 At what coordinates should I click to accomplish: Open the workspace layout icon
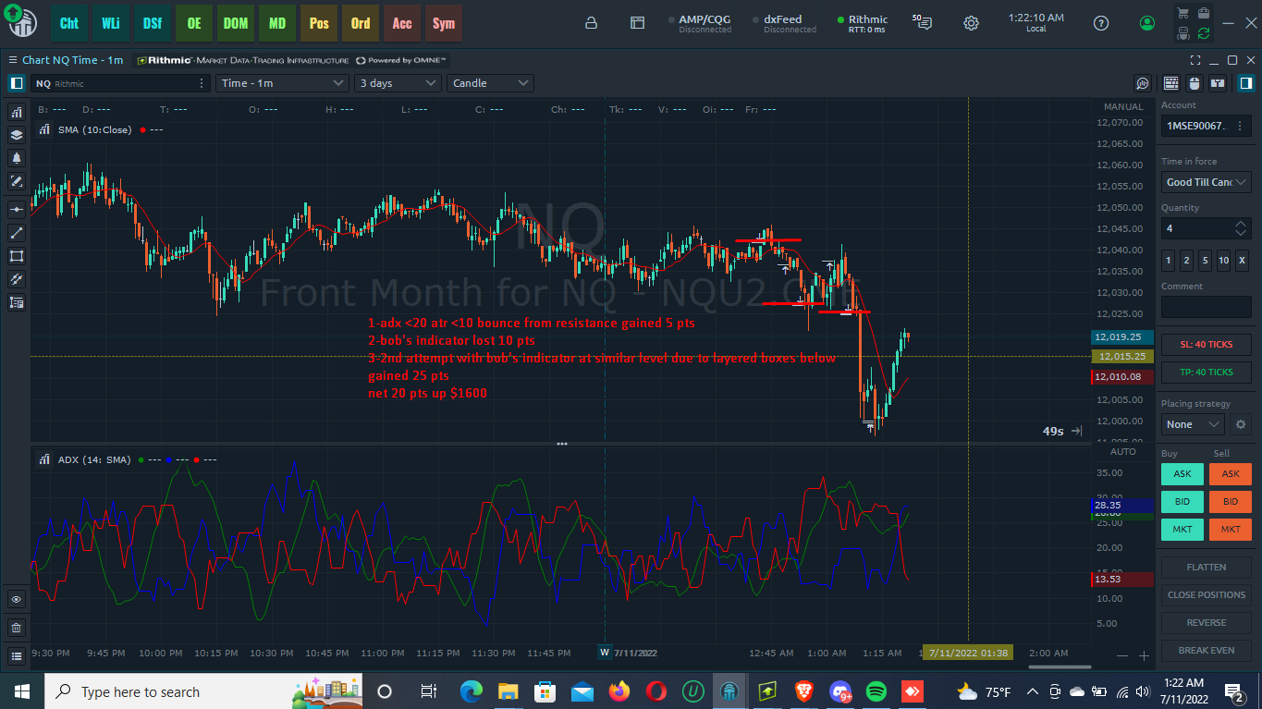pyautogui.click(x=637, y=23)
